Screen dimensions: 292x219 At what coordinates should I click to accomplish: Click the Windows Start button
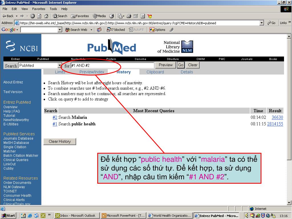coord(8,216)
